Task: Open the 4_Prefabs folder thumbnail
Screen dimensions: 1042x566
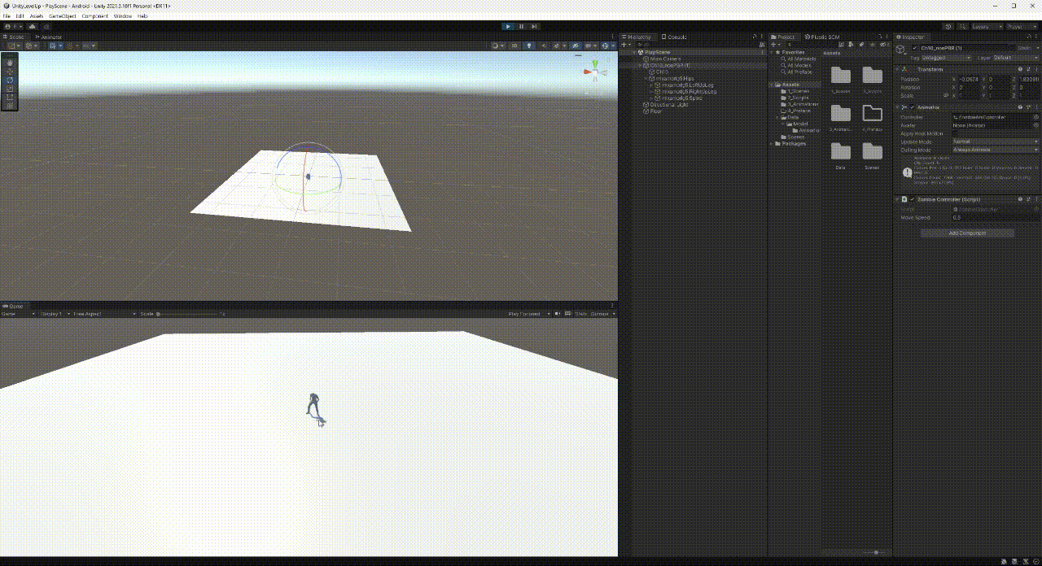Action: (872, 116)
